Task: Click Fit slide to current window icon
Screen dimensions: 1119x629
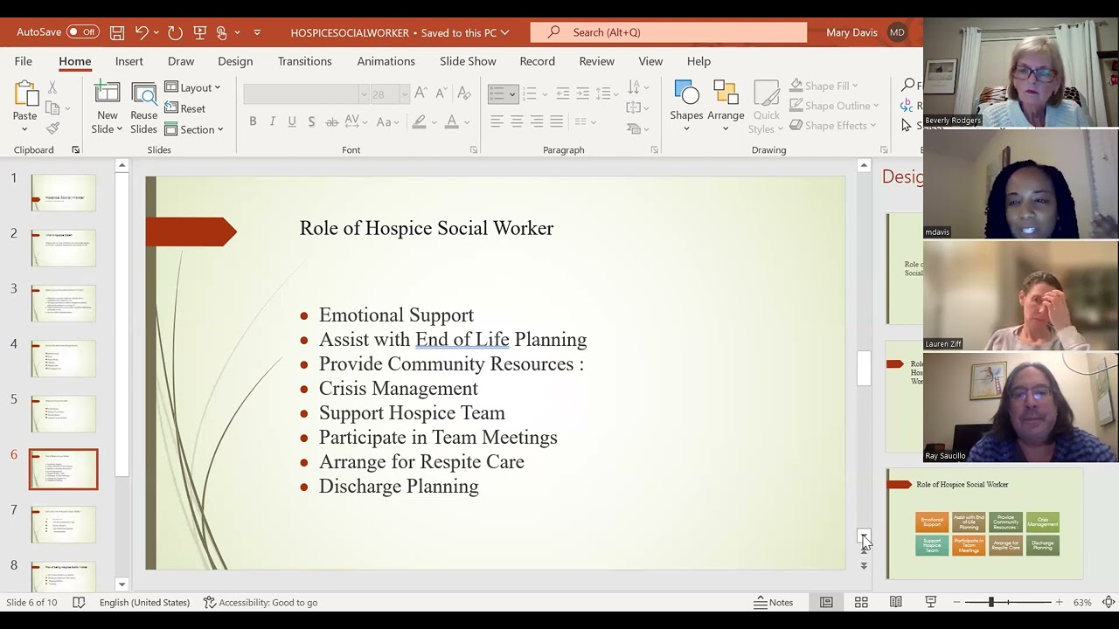Action: [x=1109, y=602]
